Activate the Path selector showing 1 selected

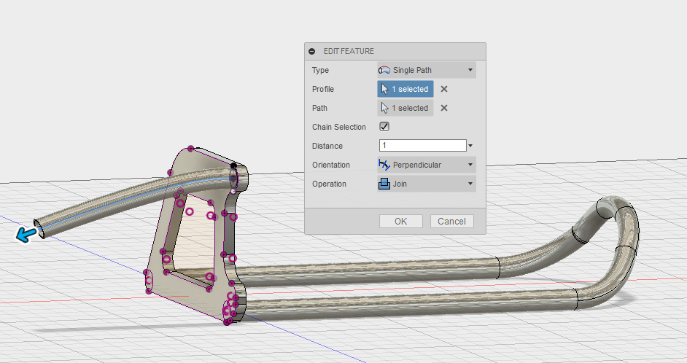[x=405, y=108]
